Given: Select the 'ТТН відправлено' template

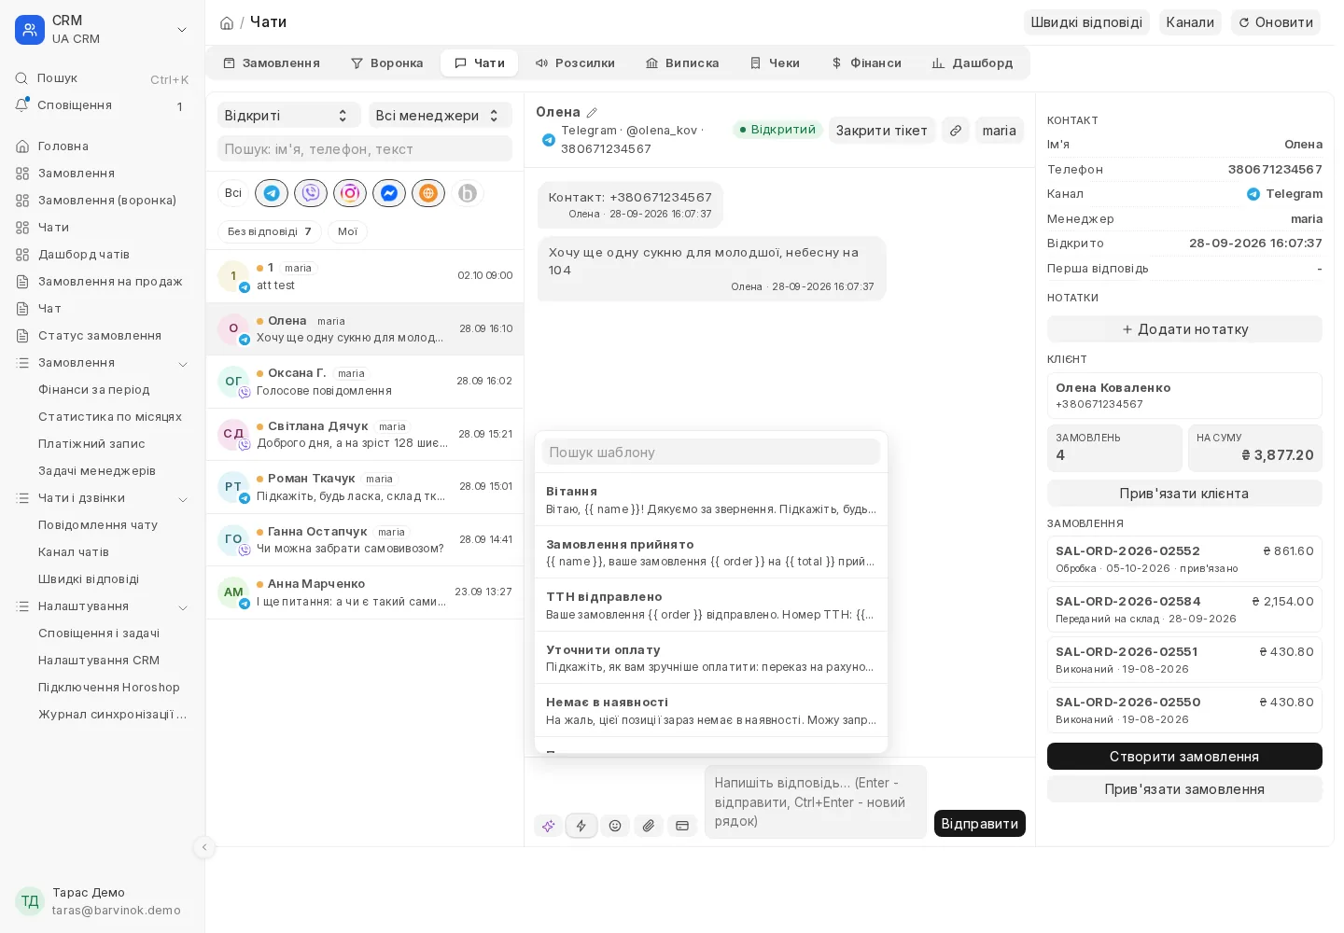Looking at the screenshot, I should tap(711, 606).
